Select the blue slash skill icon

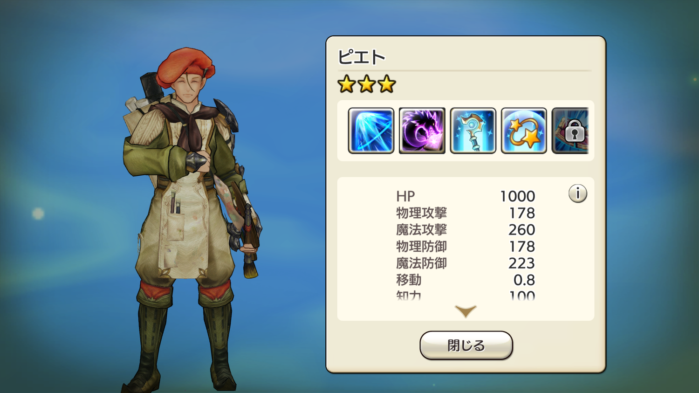pyautogui.click(x=371, y=131)
